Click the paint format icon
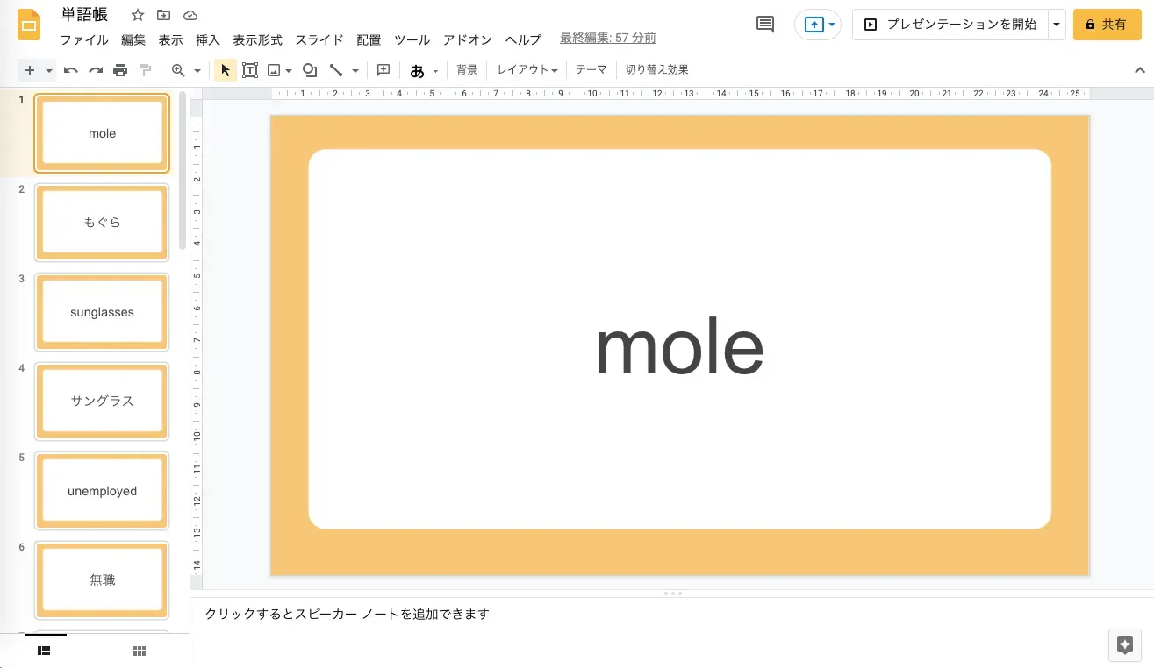 (145, 70)
